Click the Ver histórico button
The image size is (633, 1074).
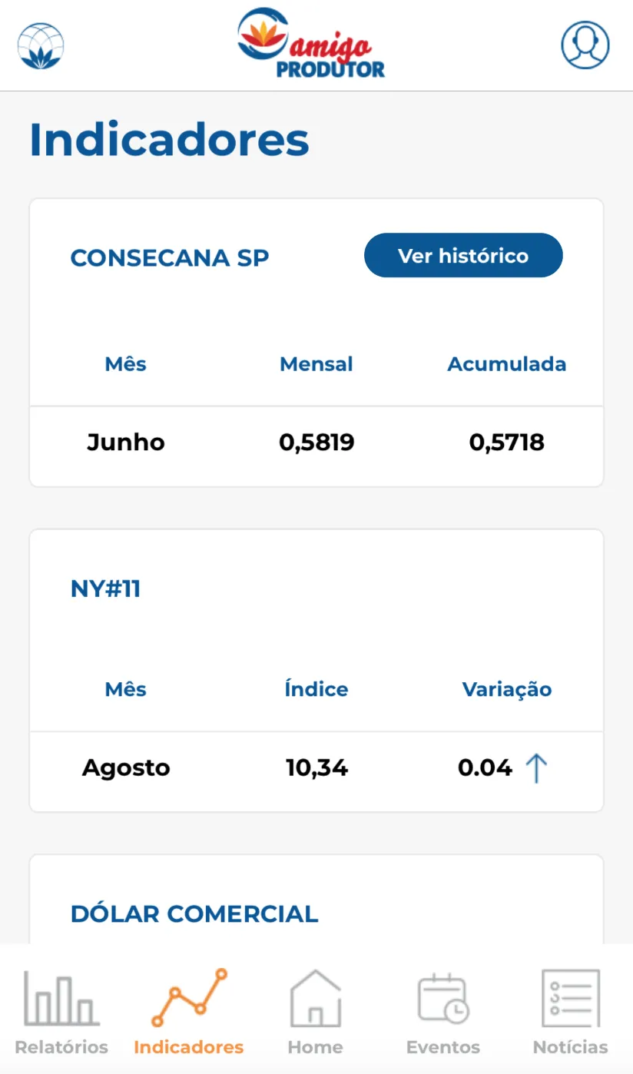(463, 255)
